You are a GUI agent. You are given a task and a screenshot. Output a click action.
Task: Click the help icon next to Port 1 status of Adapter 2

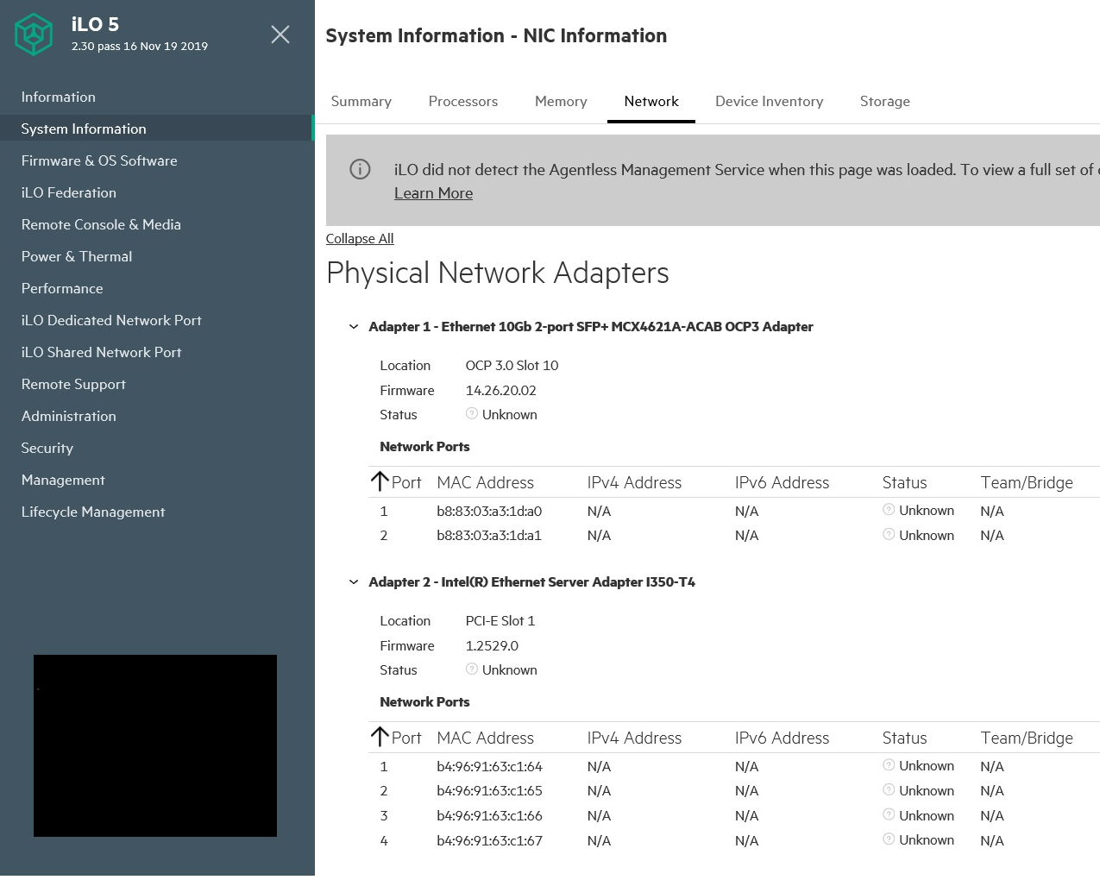point(888,765)
